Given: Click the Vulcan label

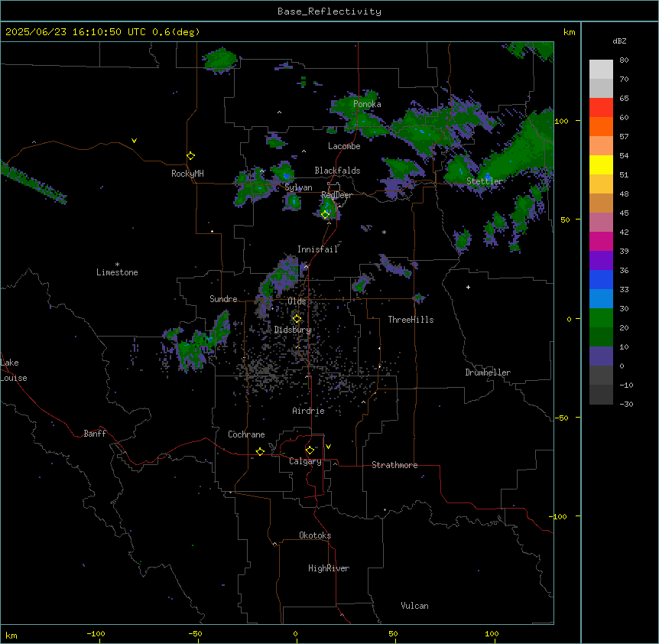Looking at the screenshot, I should click(414, 606).
